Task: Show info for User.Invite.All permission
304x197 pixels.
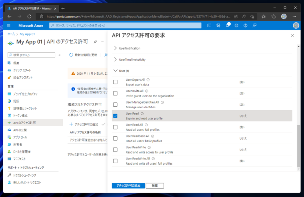Action: pyautogui.click(x=147, y=91)
